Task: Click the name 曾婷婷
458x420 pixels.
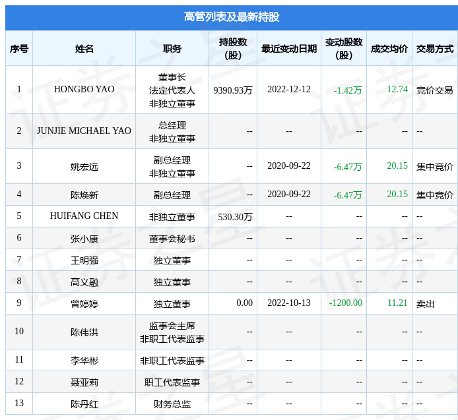Action: coord(84,304)
